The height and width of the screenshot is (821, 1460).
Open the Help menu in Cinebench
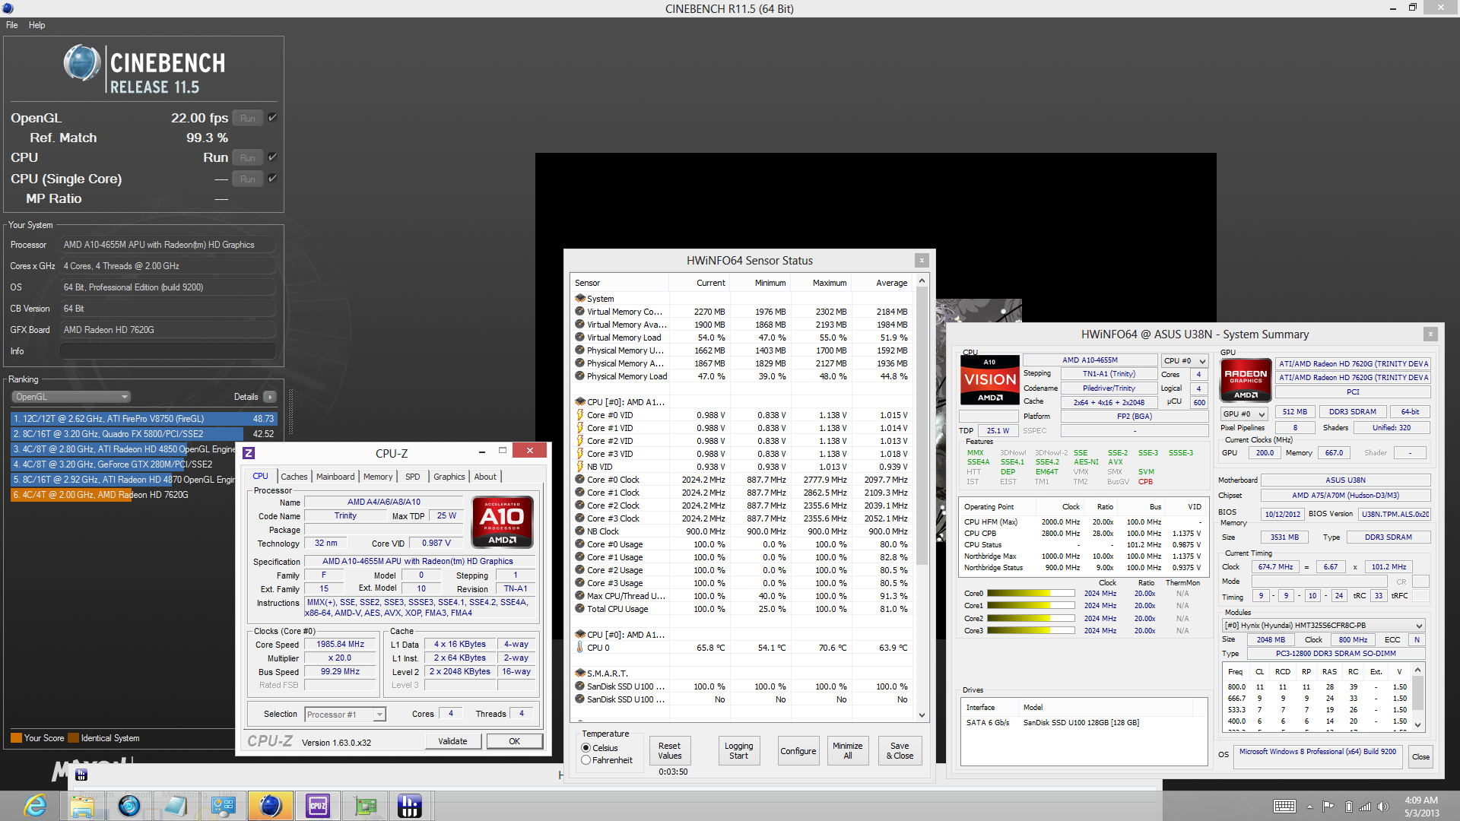(36, 25)
